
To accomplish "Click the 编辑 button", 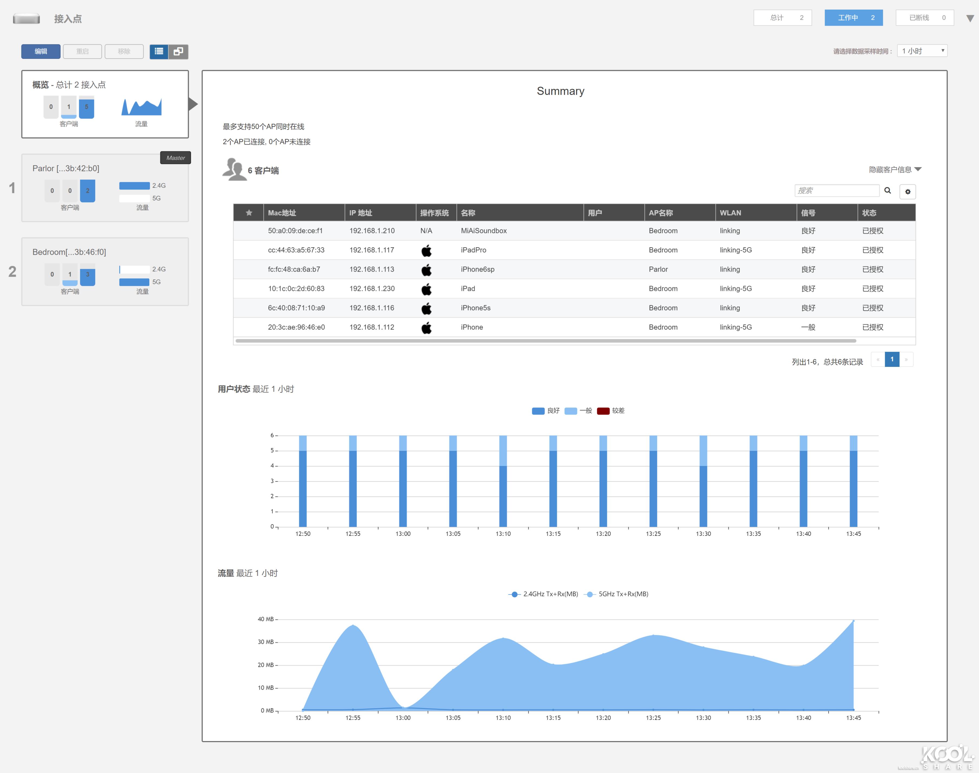I will pyautogui.click(x=41, y=51).
